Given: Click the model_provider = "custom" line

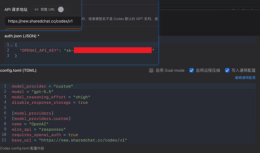Looking at the screenshot, I should (x=42, y=86).
